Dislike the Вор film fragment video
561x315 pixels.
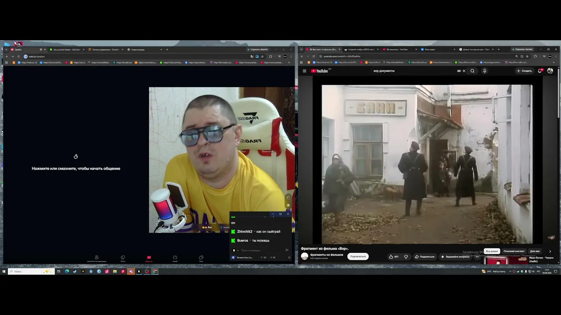pos(406,257)
